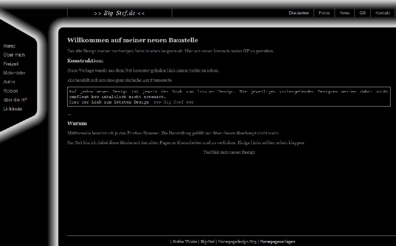The width and height of the screenshot is (396, 246).
Task: Open Autos from the sidebar
Action: 9,82
